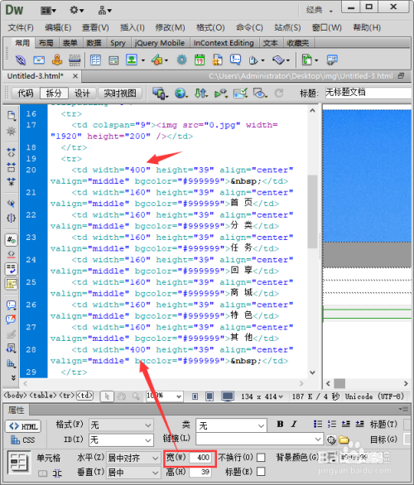The width and height of the screenshot is (414, 485).
Task: Insert a Comment icon
Action: 235,59
